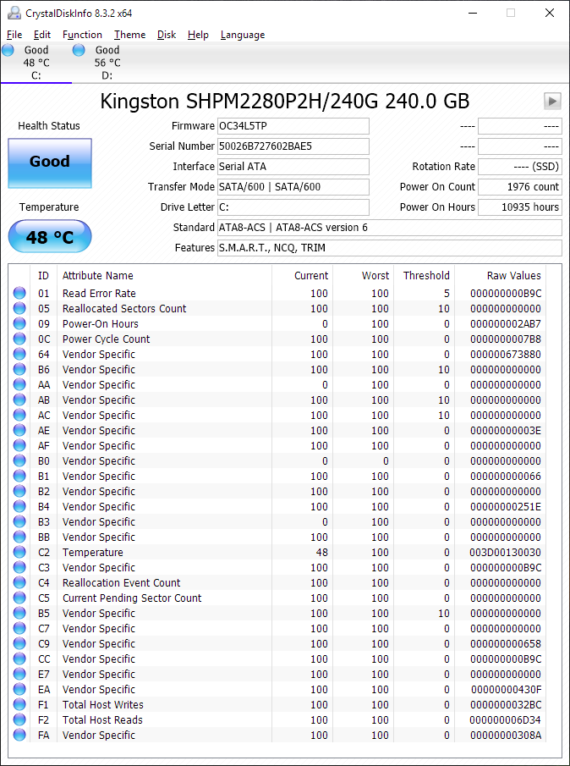The height and width of the screenshot is (766, 570).
Task: Click the Transfer Mode value field
Action: [293, 186]
